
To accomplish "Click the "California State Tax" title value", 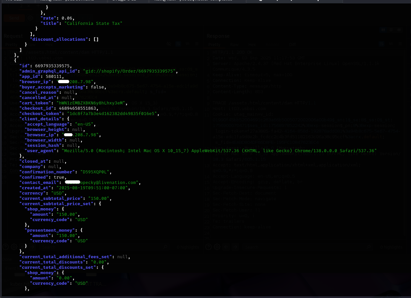I will (x=93, y=24).
